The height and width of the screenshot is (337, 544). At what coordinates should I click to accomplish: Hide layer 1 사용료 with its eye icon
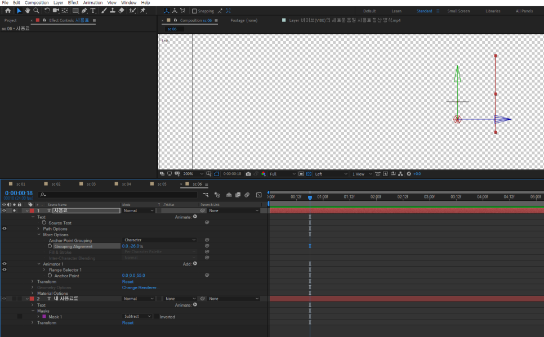click(4, 211)
